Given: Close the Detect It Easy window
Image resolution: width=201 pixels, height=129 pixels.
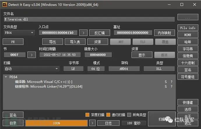Looking at the screenshot, I should (x=195, y=5).
